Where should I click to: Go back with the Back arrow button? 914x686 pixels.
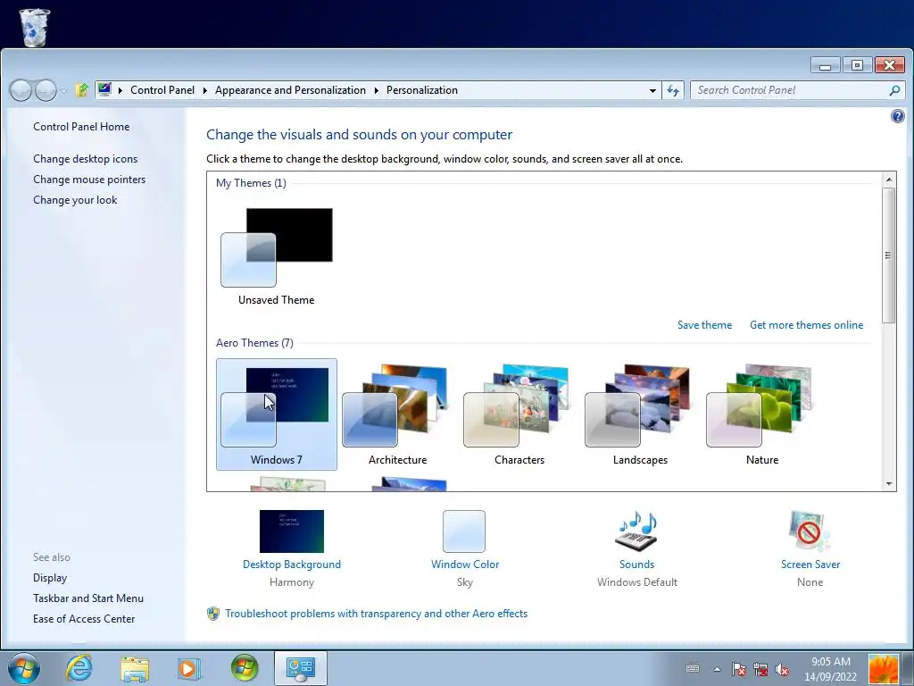pyautogui.click(x=21, y=90)
